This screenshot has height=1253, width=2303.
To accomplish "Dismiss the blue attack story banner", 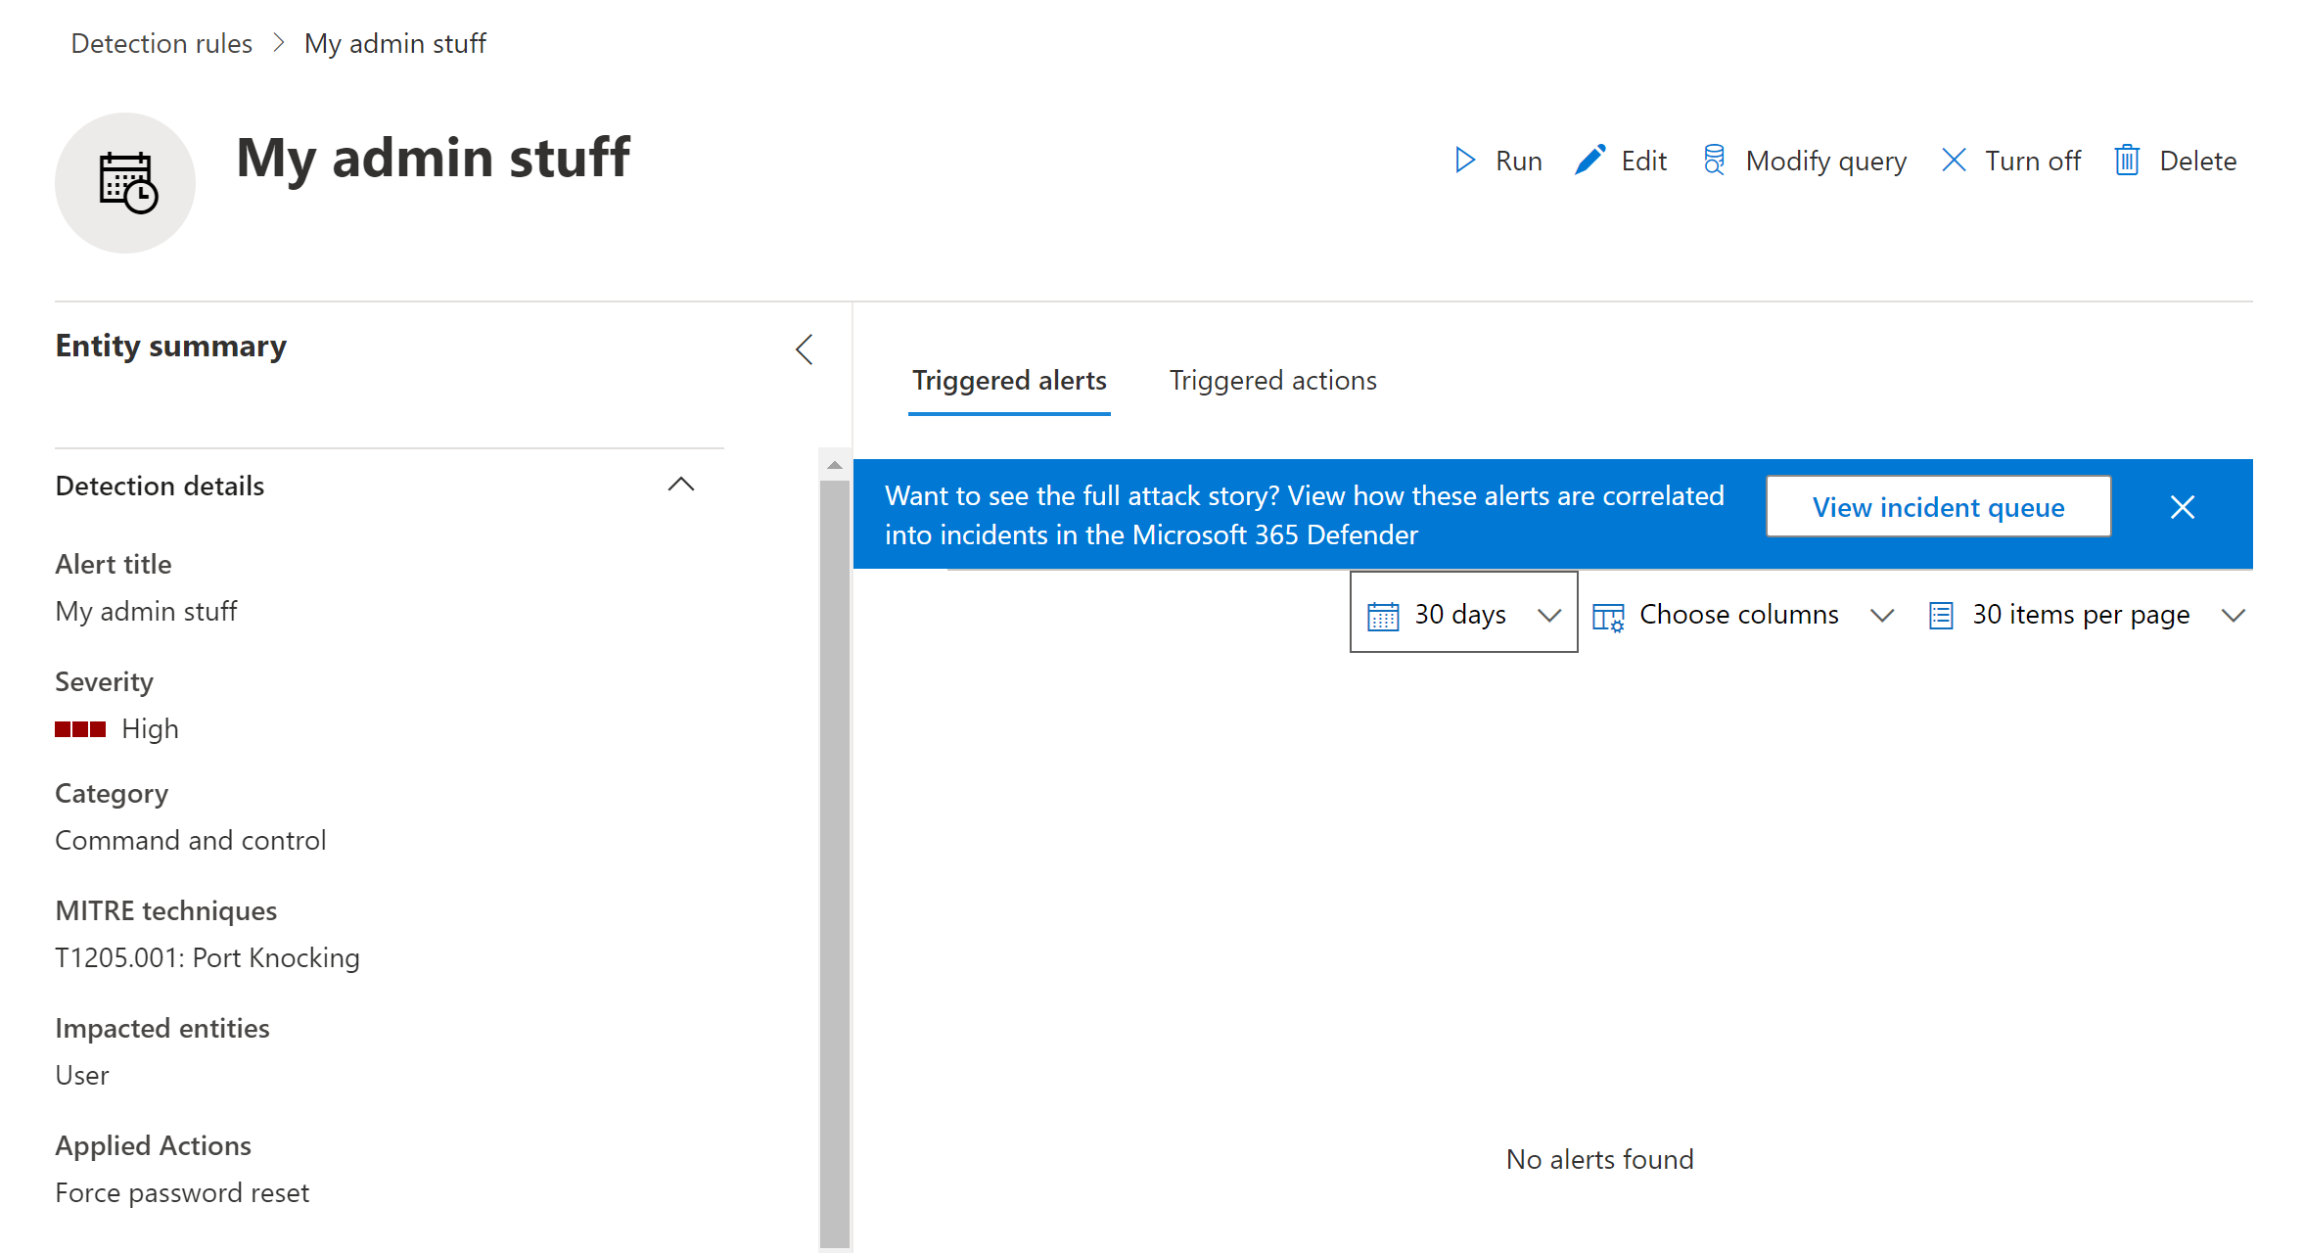I will coord(2182,507).
